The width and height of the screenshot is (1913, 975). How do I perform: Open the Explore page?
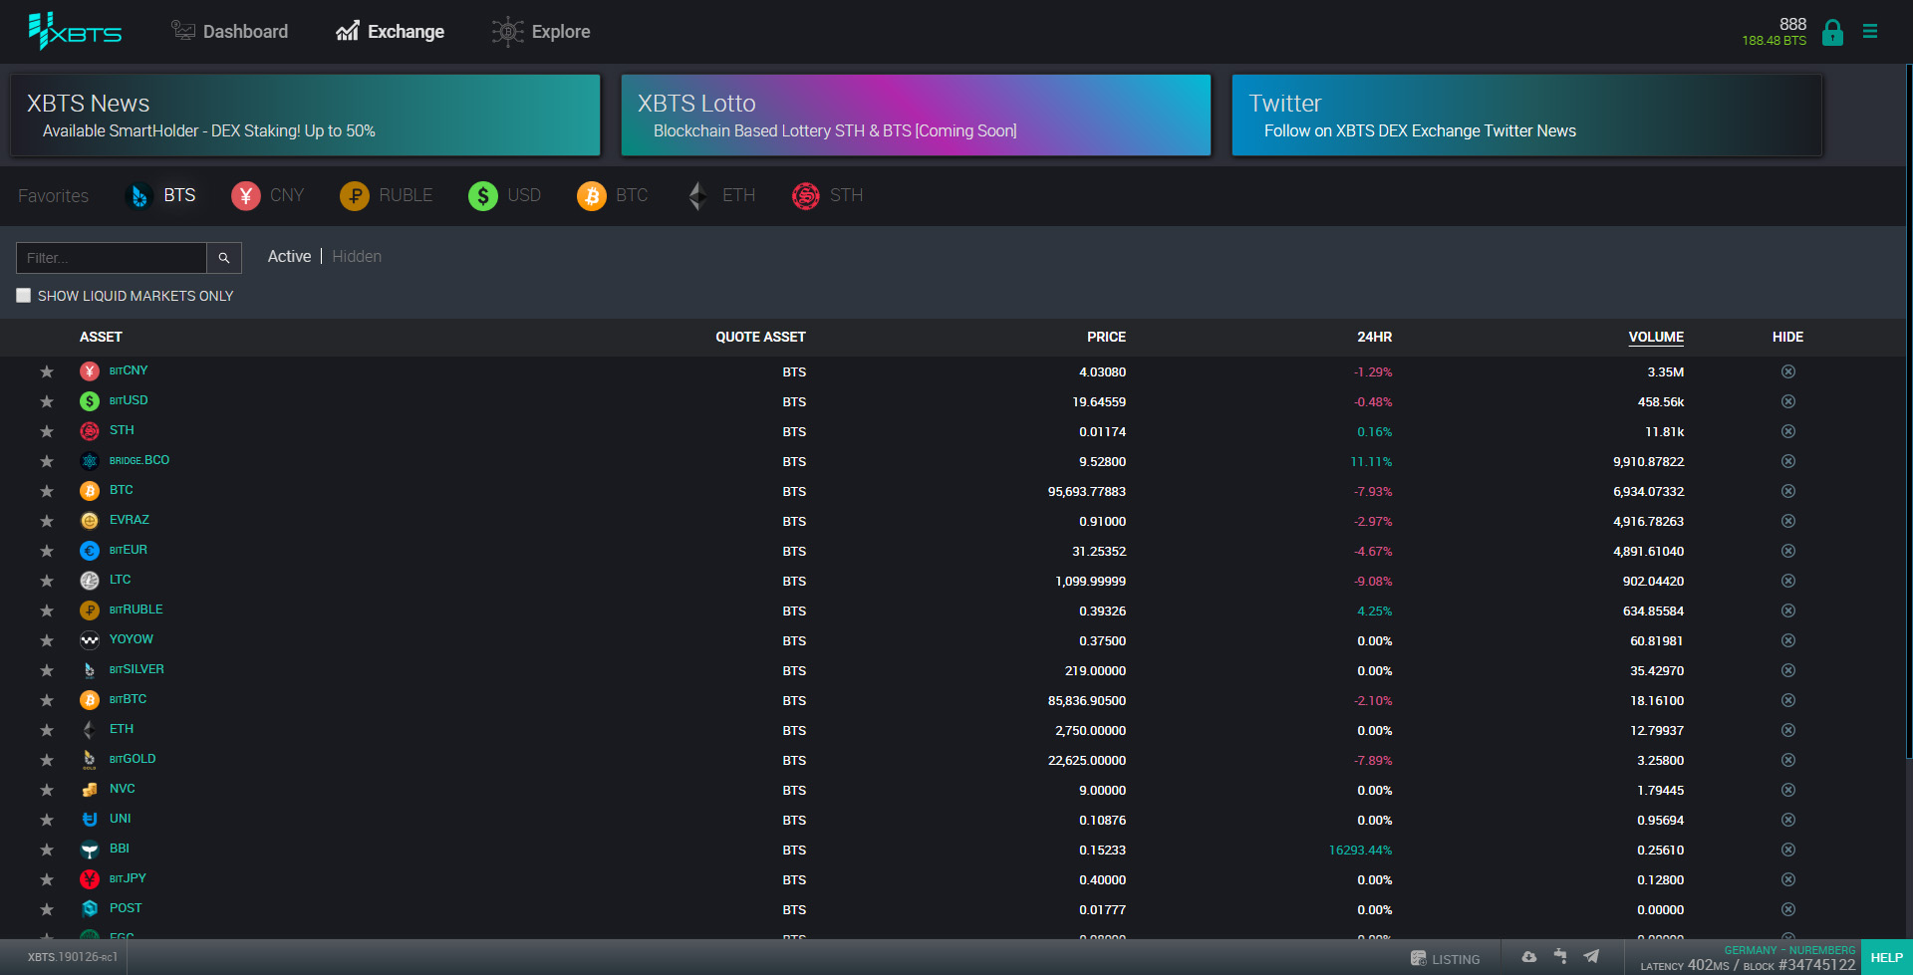(x=541, y=32)
